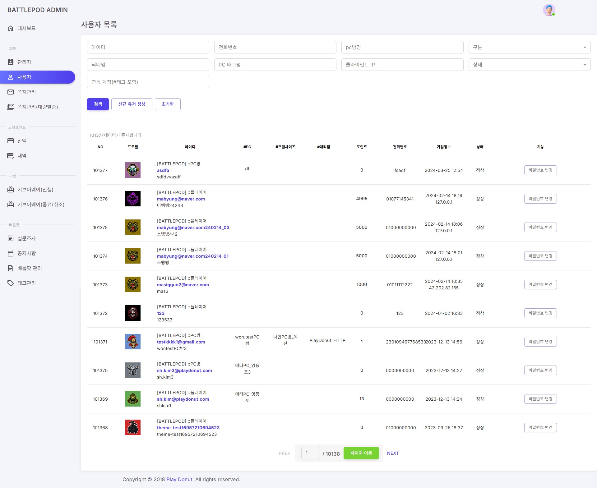
Task: Open the 대시보드 home icon
Action: tap(11, 28)
